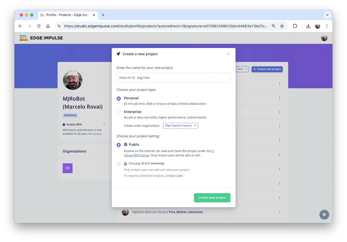The image size is (347, 242).
Task: Expand the Edge Impulse Experts organization dropdown
Action: click(x=180, y=126)
